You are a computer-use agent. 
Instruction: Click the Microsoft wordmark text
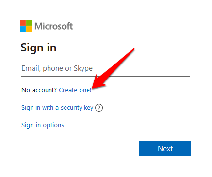(53, 26)
